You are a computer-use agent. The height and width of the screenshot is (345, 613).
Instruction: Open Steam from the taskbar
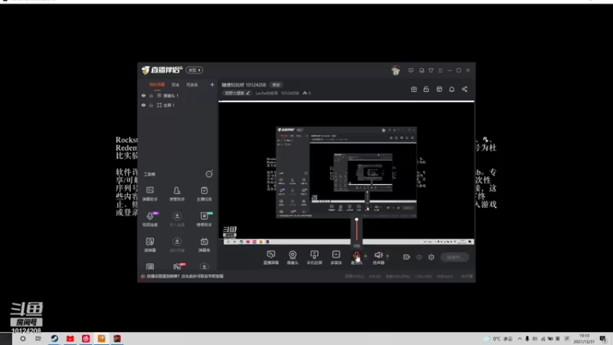click(x=54, y=339)
